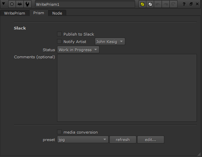Click the preset label
The image size is (202, 157).
[49, 140]
